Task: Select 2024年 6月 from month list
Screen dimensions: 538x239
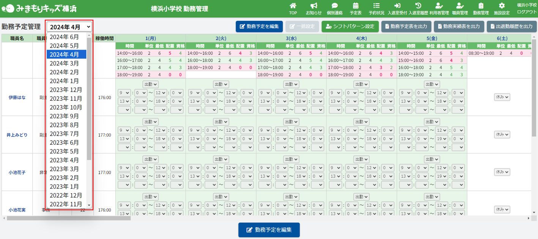Action: 64,37
